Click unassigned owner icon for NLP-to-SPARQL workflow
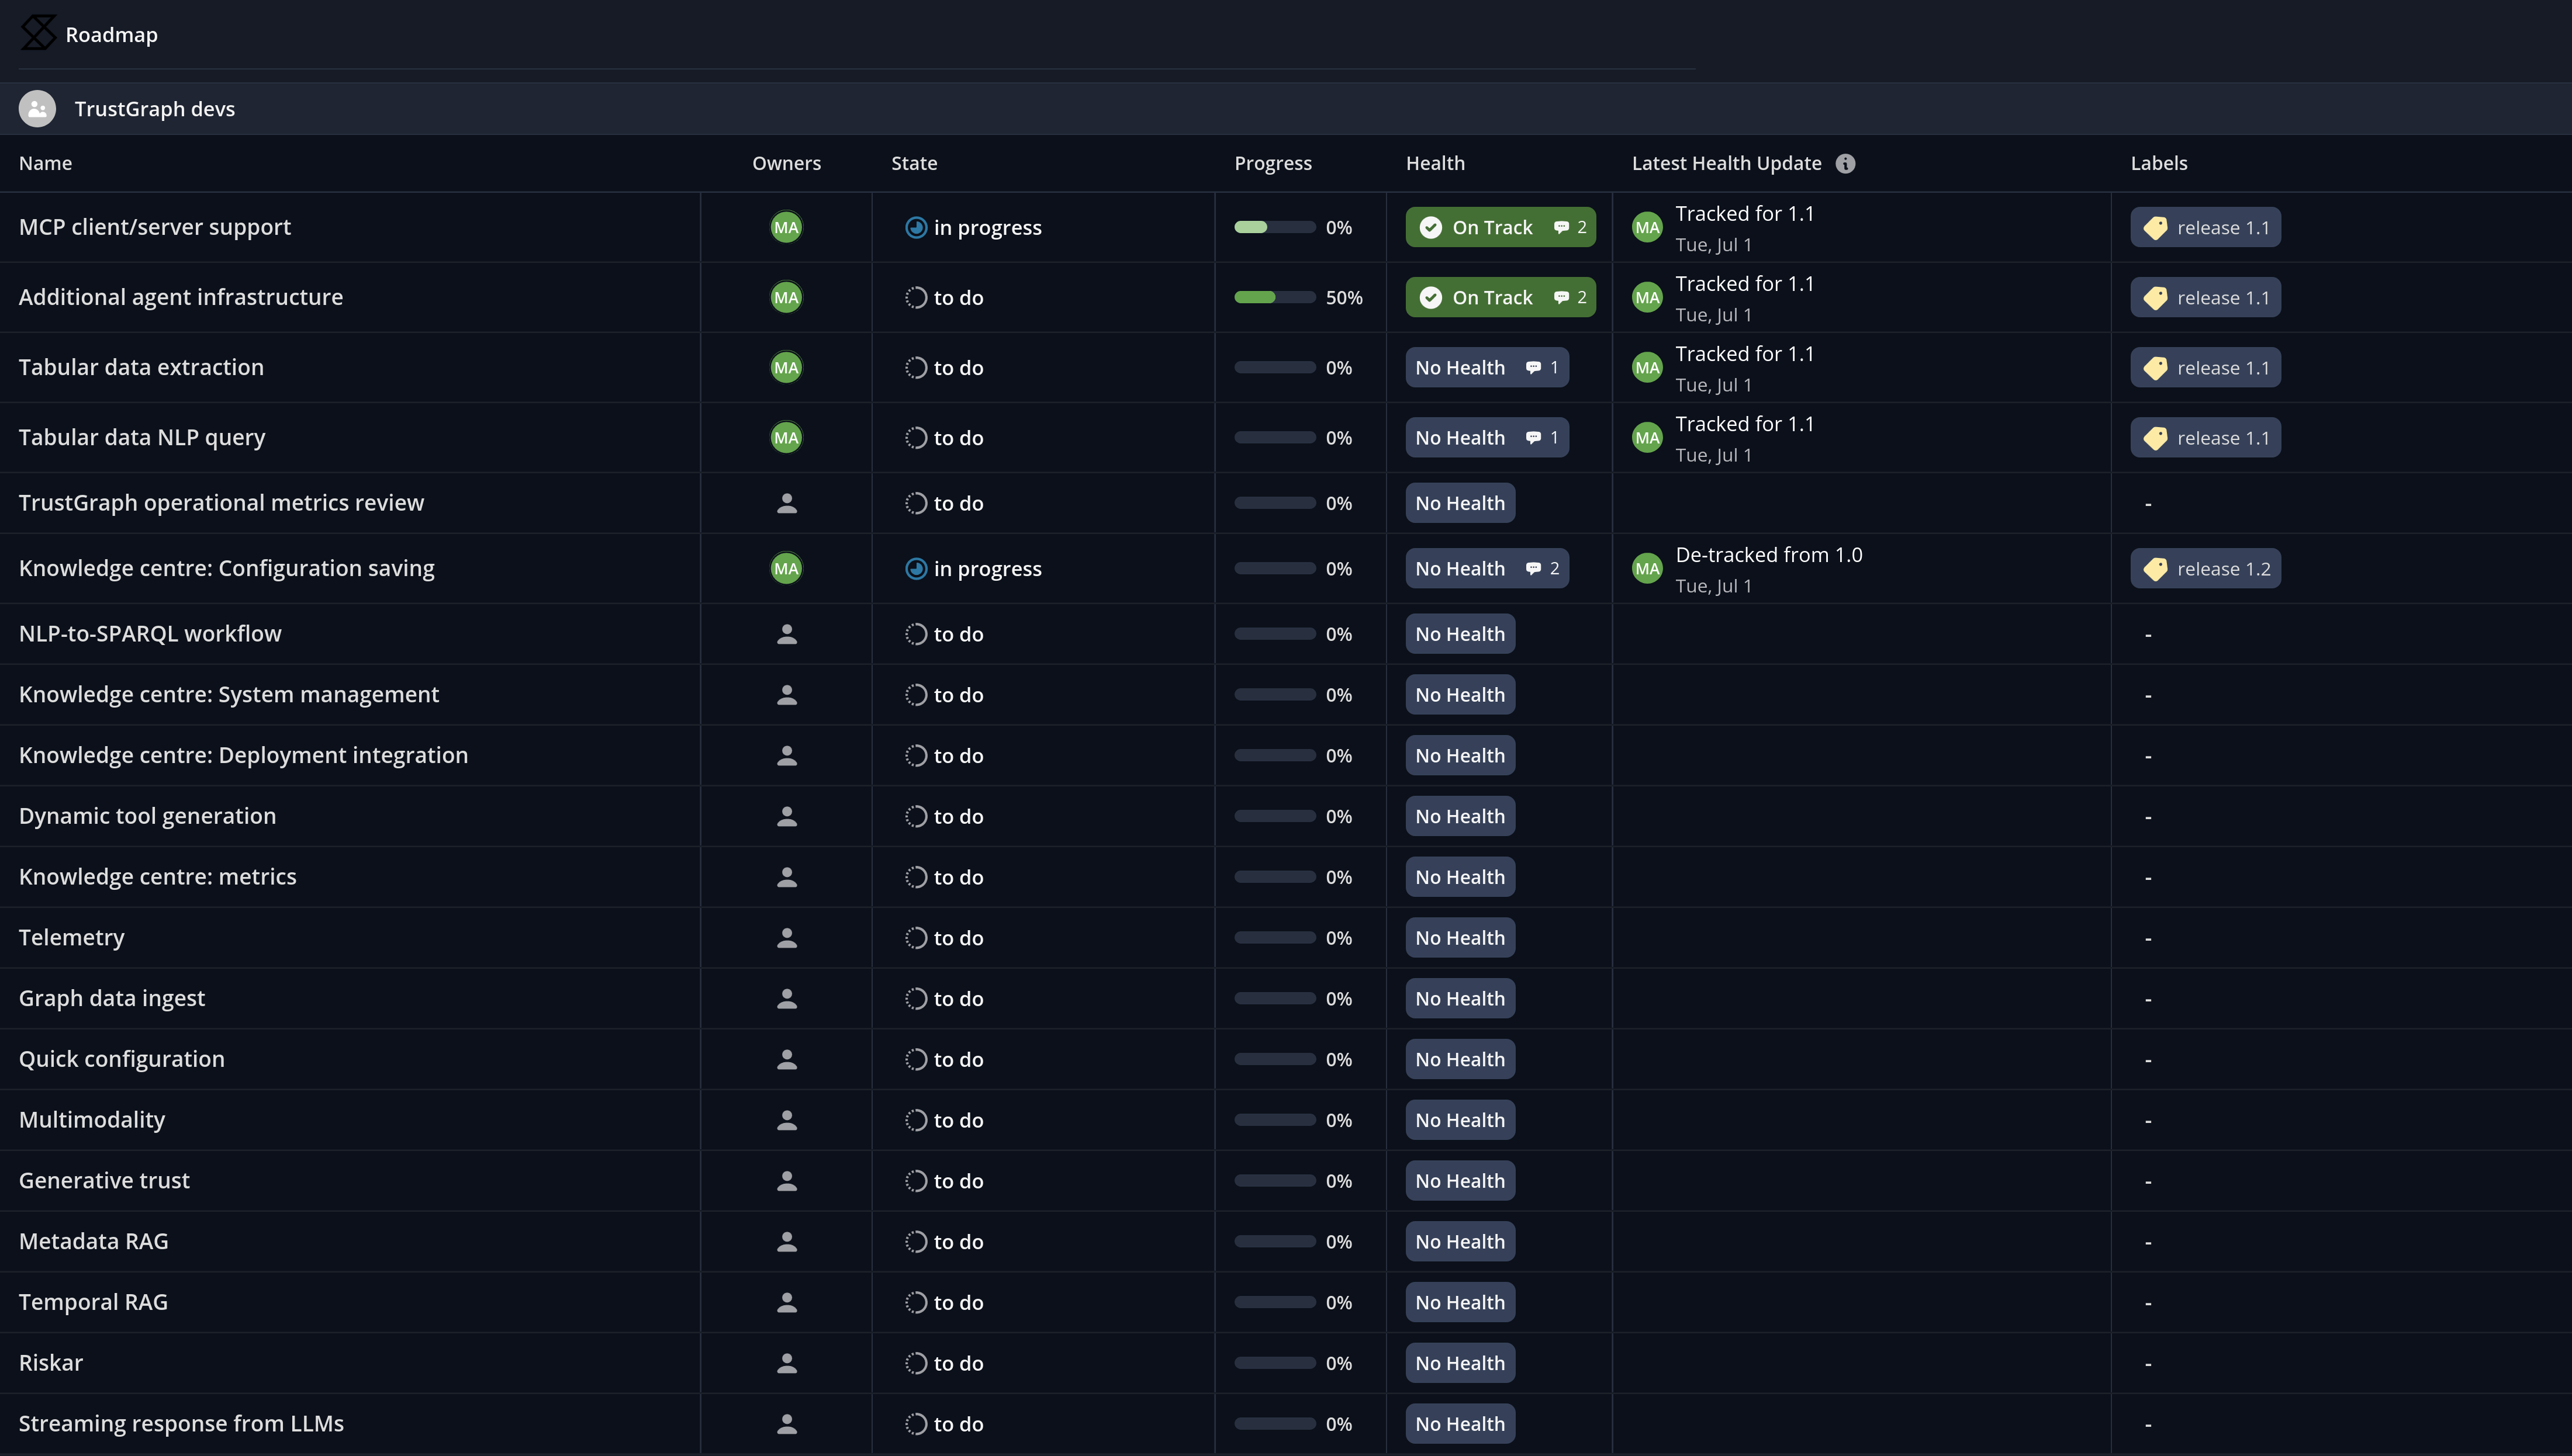 (787, 635)
